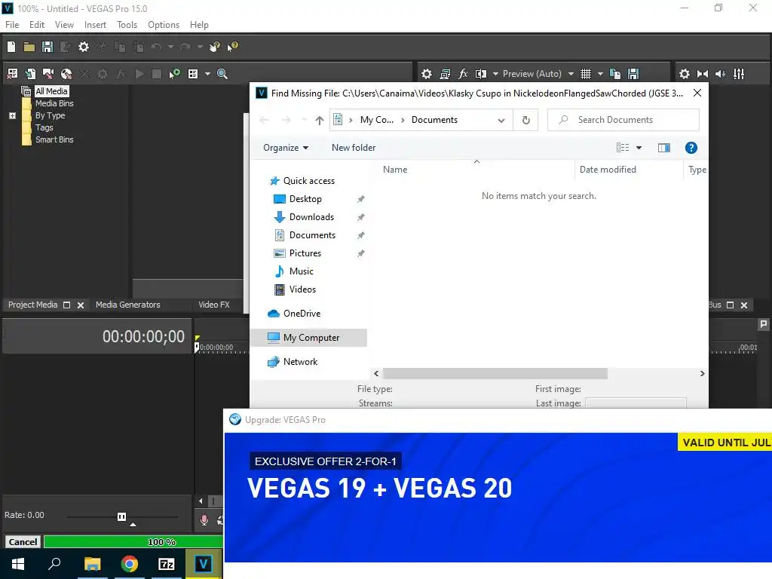772x579 pixels.
Task: Select Videos folder in sidebar
Action: (x=302, y=289)
